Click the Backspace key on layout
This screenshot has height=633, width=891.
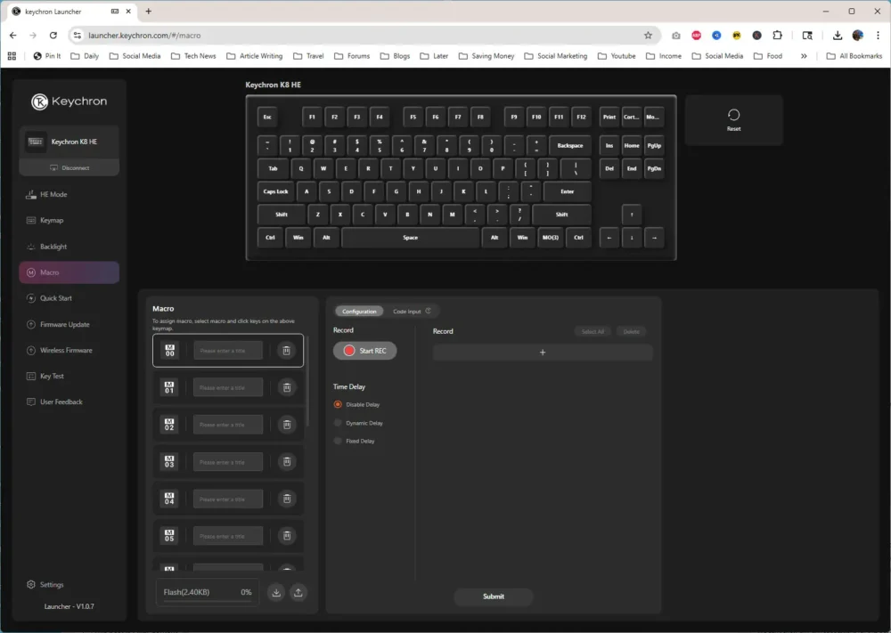570,146
